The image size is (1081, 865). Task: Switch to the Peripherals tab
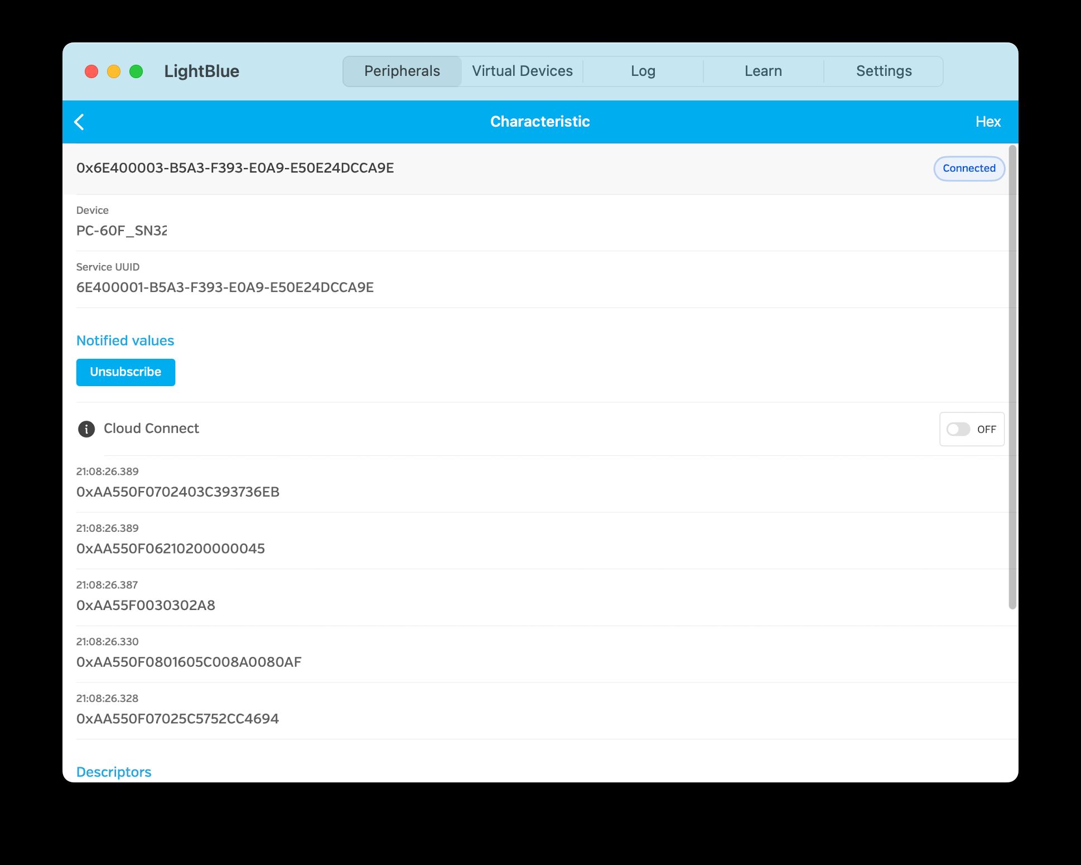[x=402, y=71]
